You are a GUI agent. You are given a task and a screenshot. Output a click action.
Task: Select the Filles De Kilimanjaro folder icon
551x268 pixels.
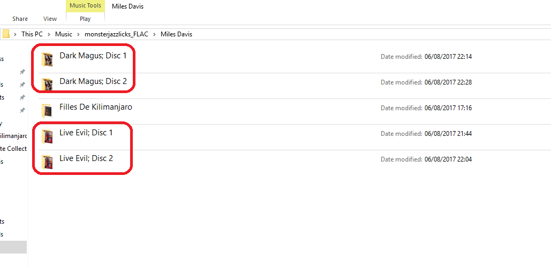tap(47, 110)
